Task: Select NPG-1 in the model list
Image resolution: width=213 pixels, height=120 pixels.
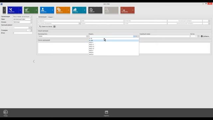Action: 114,43
